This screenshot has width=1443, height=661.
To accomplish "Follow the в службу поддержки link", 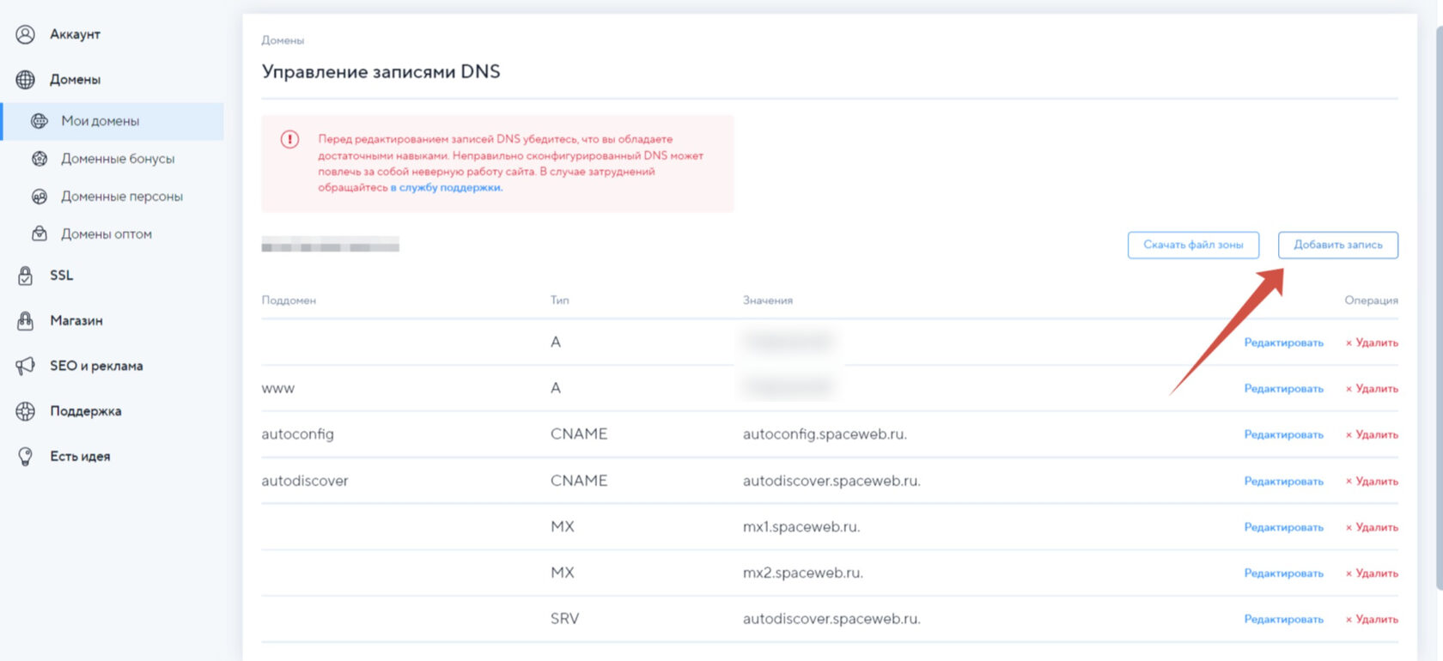I will [x=446, y=188].
